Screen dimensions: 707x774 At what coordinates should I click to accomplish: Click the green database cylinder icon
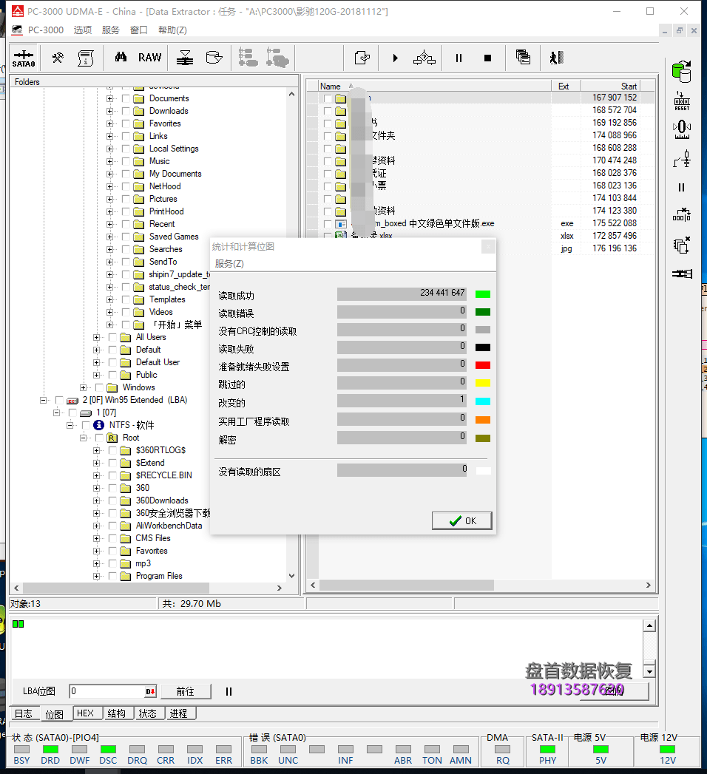click(x=682, y=72)
